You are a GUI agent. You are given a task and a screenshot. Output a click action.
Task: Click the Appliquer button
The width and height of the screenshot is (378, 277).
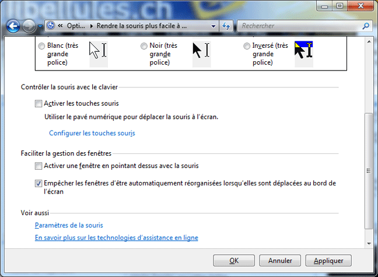328,261
